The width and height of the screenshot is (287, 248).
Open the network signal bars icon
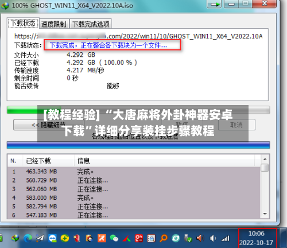coord(226,238)
